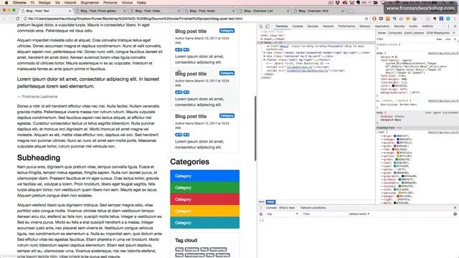
Task: Expand the footer element node
Action: pos(265,60)
